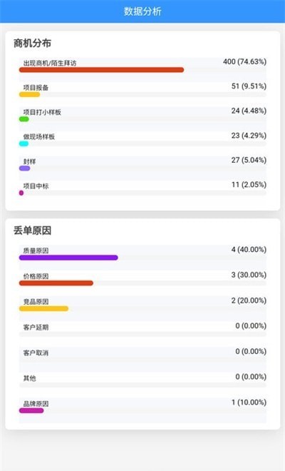Click the magenta 品牌原因 bar
The height and width of the screenshot is (471, 285).
(x=31, y=410)
